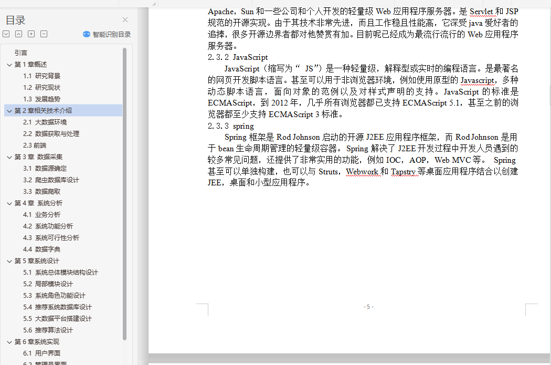Click heading 2.3.3 spring in the document
Screen dimensions: 551x365
(x=231, y=126)
